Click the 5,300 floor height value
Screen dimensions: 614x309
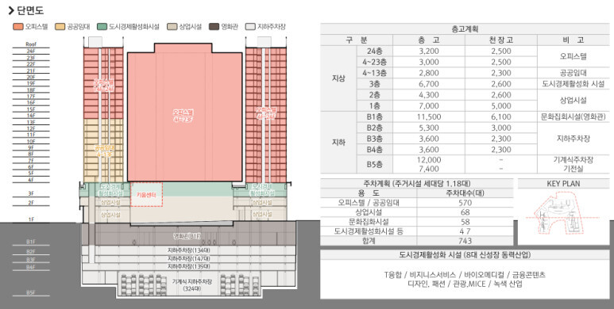point(429,128)
